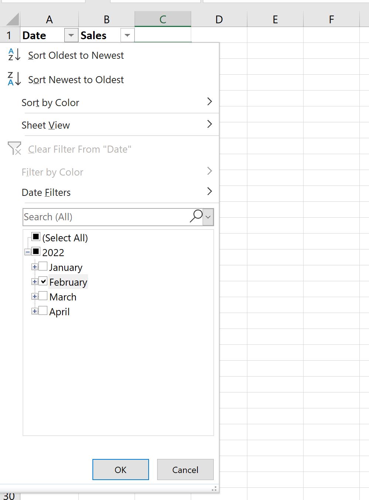Open the Date column filter arrow
The width and height of the screenshot is (369, 500).
point(71,35)
